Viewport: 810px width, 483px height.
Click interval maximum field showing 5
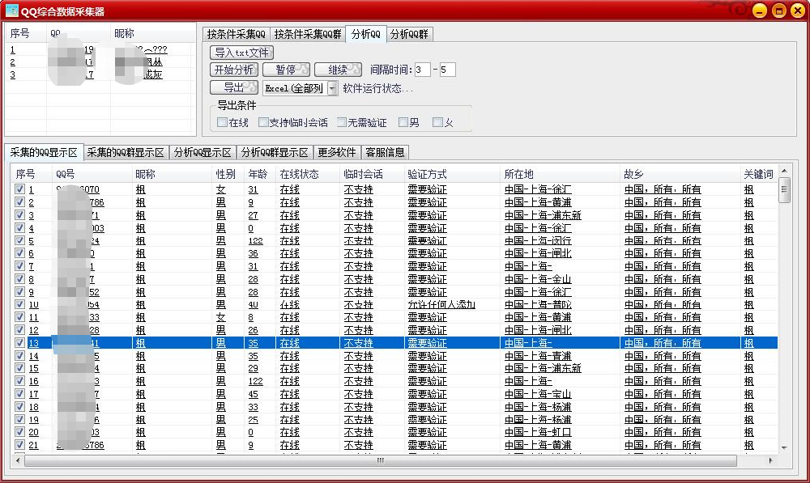pos(447,70)
